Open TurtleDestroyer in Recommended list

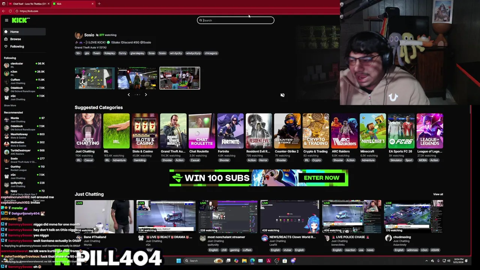[24, 152]
